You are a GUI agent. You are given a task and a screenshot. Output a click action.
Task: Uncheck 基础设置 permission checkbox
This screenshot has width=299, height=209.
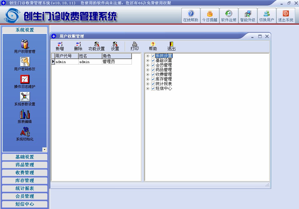click(x=153, y=61)
